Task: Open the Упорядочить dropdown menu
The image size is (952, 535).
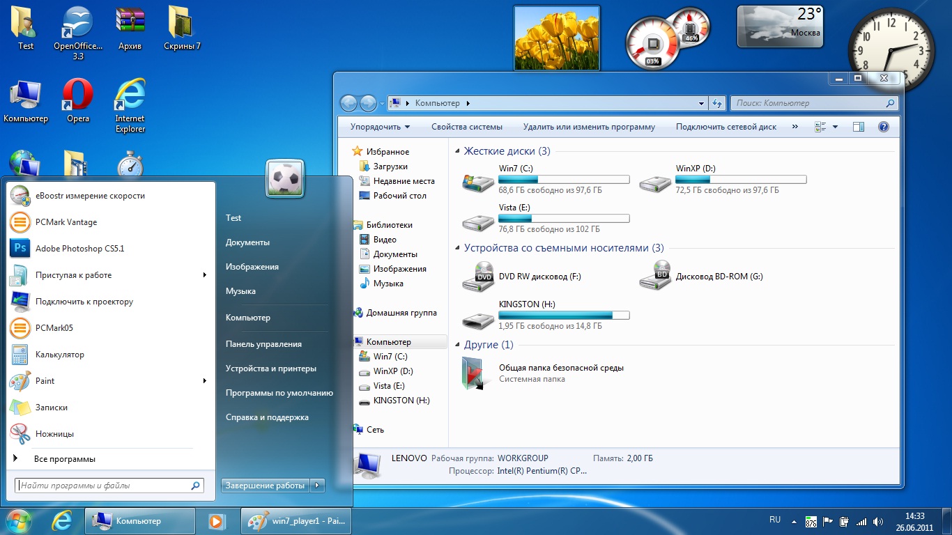Action: 380,127
